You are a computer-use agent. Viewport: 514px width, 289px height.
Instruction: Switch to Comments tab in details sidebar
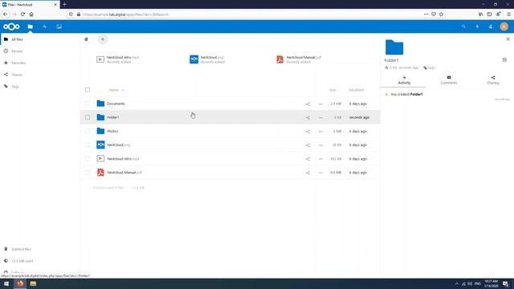click(449, 80)
